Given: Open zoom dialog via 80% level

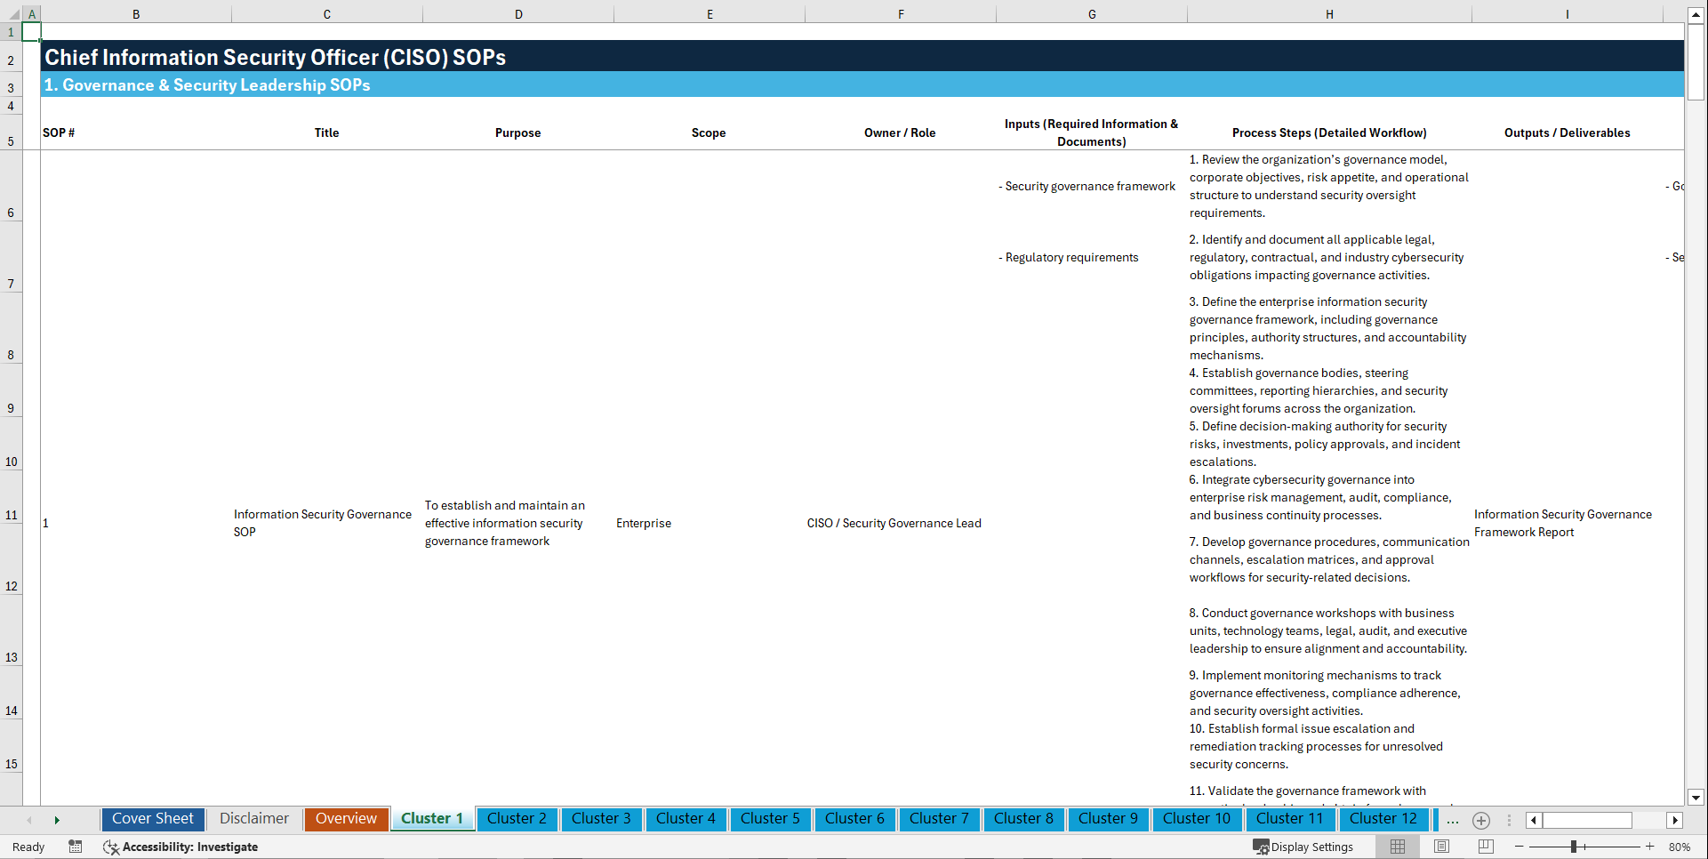Looking at the screenshot, I should (1680, 847).
